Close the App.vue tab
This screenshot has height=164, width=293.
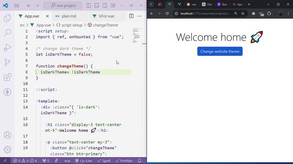click(x=48, y=16)
